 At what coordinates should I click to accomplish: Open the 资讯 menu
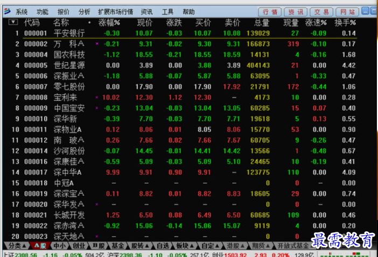146,12
